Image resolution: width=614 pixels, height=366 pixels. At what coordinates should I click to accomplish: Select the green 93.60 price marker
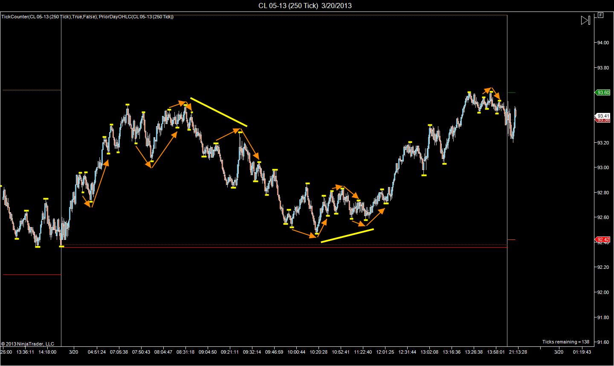point(603,92)
